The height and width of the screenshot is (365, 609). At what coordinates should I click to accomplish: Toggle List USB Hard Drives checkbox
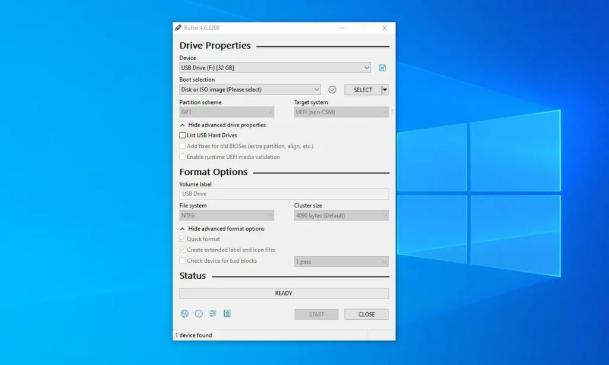coord(182,135)
